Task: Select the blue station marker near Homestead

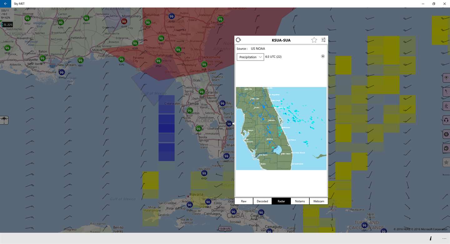Action: (x=226, y=156)
